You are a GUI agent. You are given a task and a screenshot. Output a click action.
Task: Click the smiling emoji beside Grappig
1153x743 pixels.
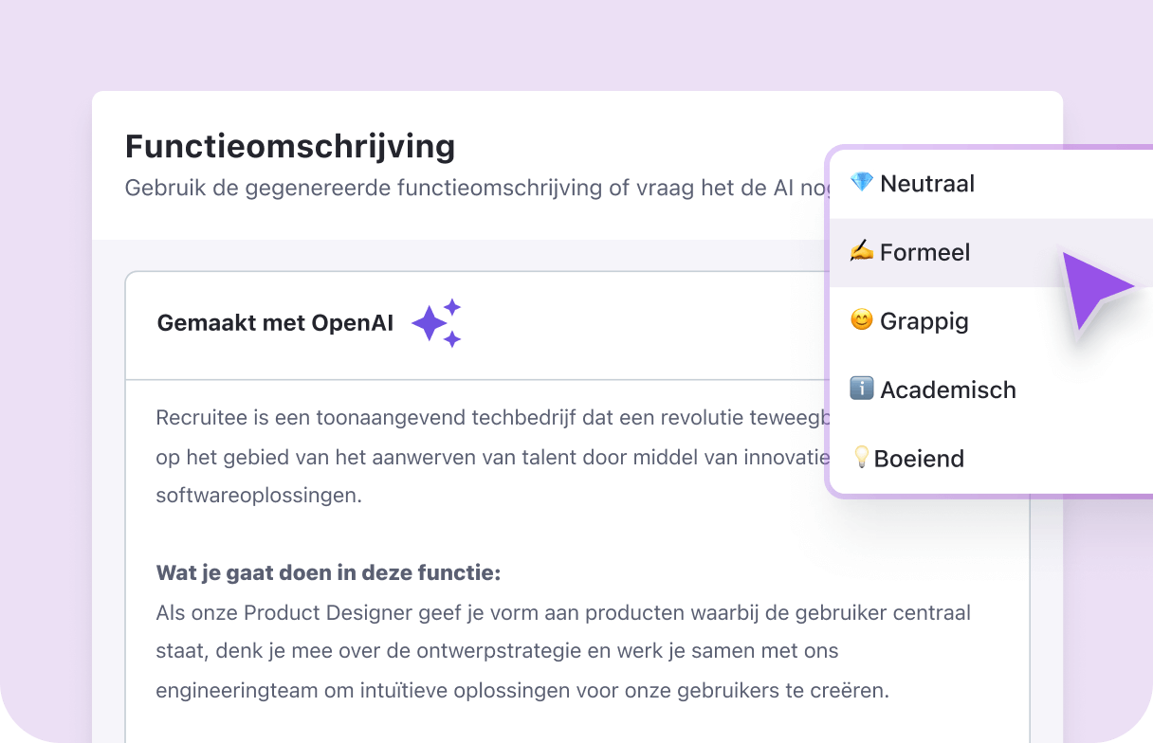[x=860, y=320]
